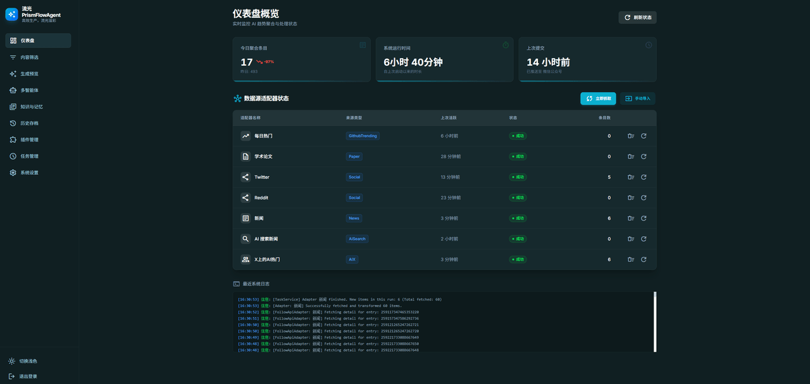Refresh the 学术论文 adapter

click(644, 157)
